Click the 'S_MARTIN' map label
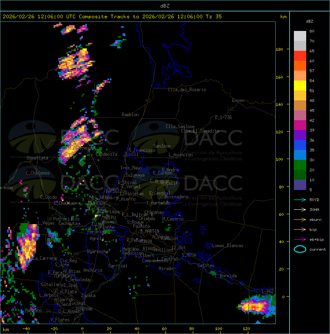Screen dimensions: 330x334 [x=150, y=231]
